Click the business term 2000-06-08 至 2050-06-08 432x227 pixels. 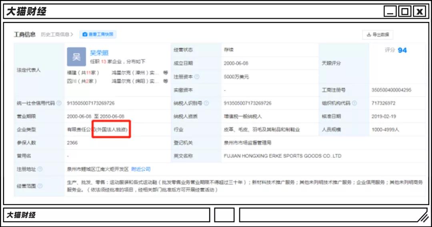click(96, 116)
